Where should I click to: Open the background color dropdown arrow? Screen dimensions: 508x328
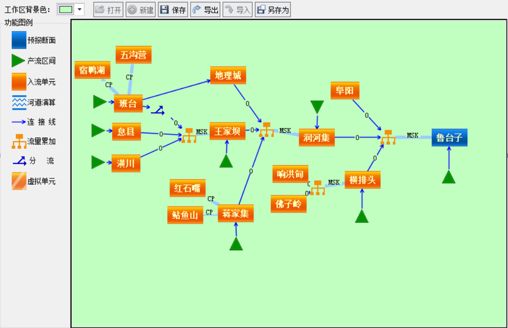point(80,9)
